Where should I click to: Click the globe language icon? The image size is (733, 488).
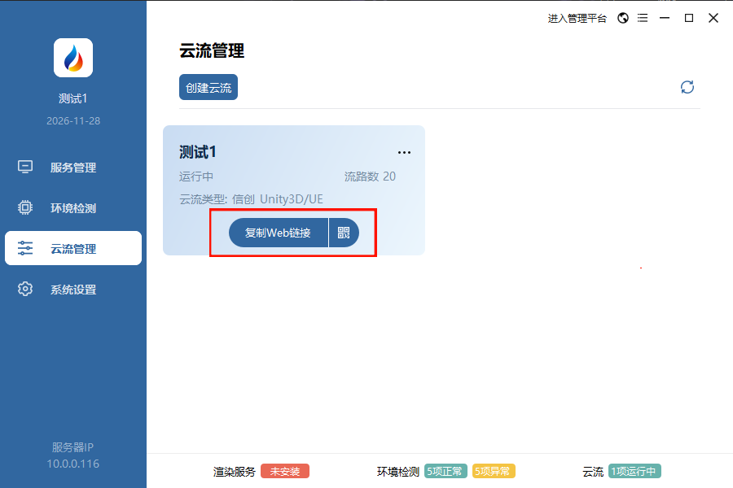pyautogui.click(x=623, y=18)
